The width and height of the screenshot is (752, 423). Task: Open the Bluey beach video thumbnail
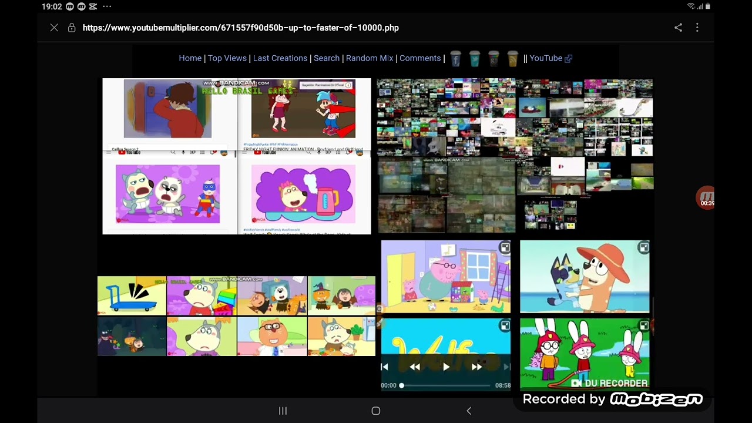pyautogui.click(x=585, y=277)
